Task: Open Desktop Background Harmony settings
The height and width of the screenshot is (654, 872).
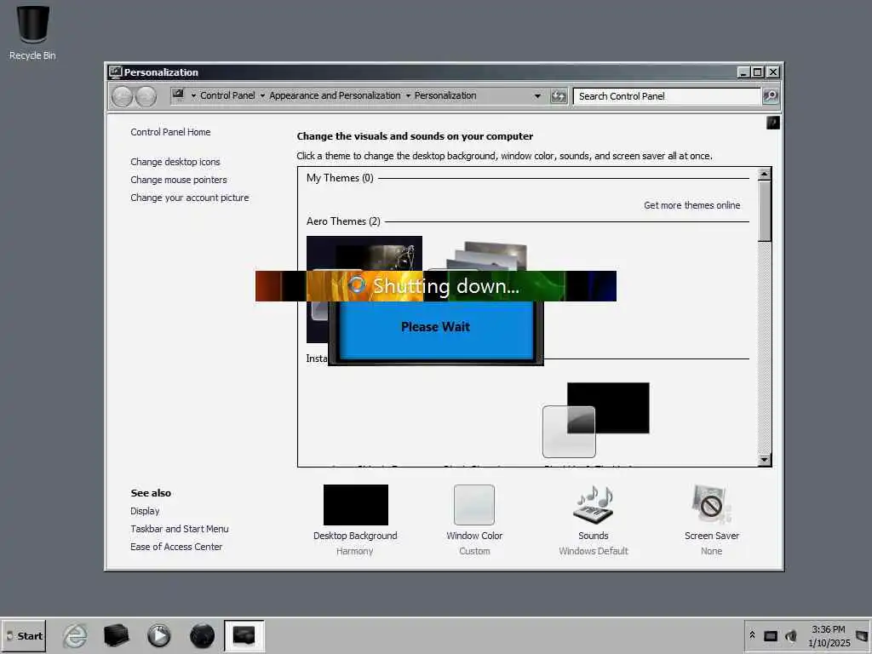Action: (355, 520)
